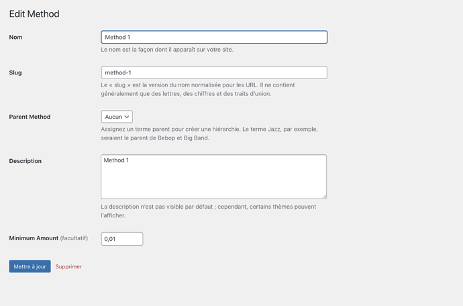Focus the Minimum Amount field showing 0,01
Viewport: 463px width, 306px height.
(x=122, y=239)
